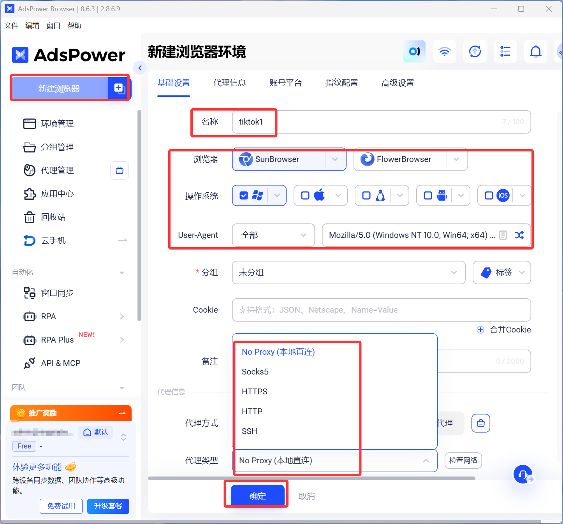Click the 环境管理 sidebar icon
Viewport: 563px width, 524px height.
point(30,124)
